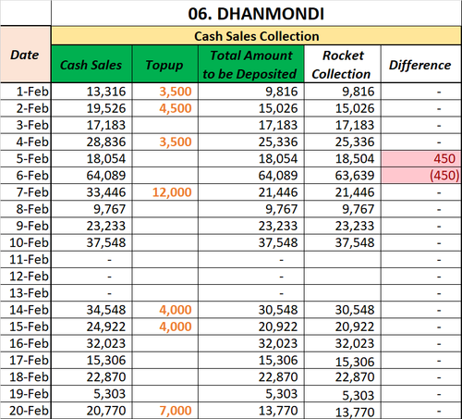Select the 20-Feb date cell
This screenshot has height=419, width=462.
pos(25,411)
